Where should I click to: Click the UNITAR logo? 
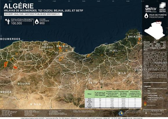point(151,8)
